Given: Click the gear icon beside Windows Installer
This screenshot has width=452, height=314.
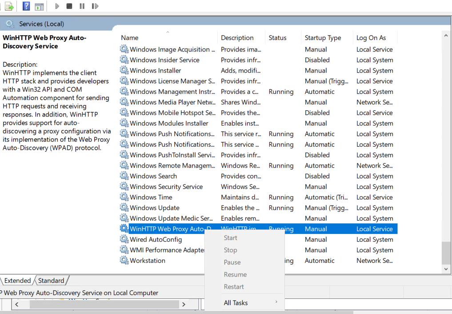Looking at the screenshot, I should tap(124, 70).
